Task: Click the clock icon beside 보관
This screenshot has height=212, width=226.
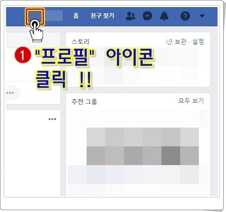Action: [x=169, y=42]
